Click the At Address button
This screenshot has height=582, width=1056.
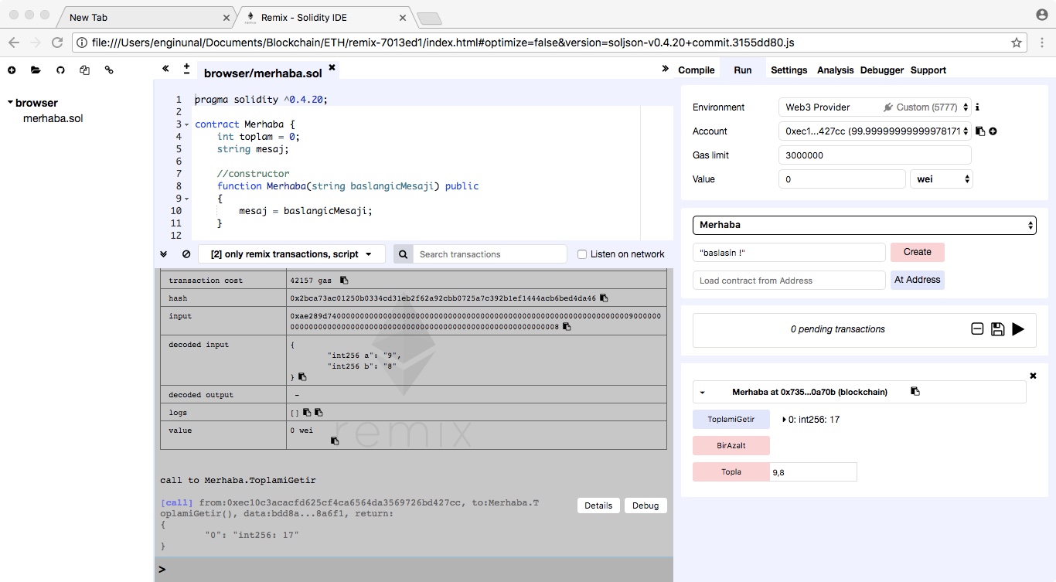[x=918, y=280]
